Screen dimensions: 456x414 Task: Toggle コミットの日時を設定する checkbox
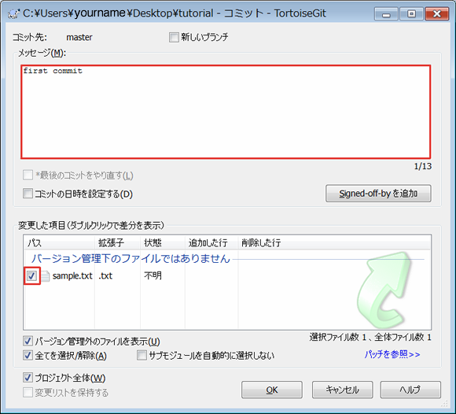pos(28,194)
